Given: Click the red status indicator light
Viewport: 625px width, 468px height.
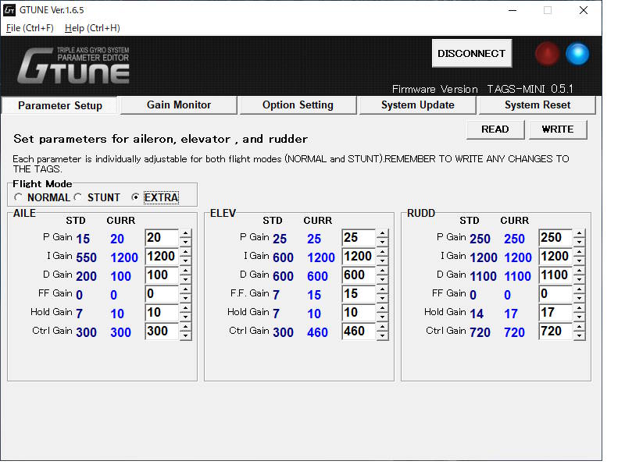Looking at the screenshot, I should click(x=548, y=54).
